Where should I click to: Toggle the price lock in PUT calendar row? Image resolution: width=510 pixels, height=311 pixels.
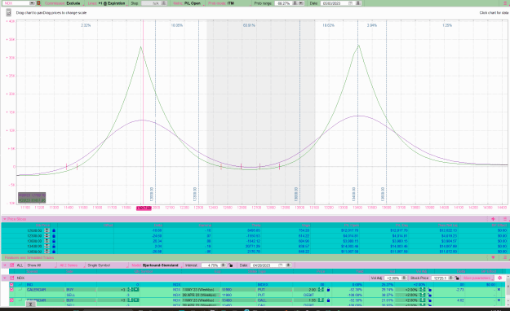[328, 290]
